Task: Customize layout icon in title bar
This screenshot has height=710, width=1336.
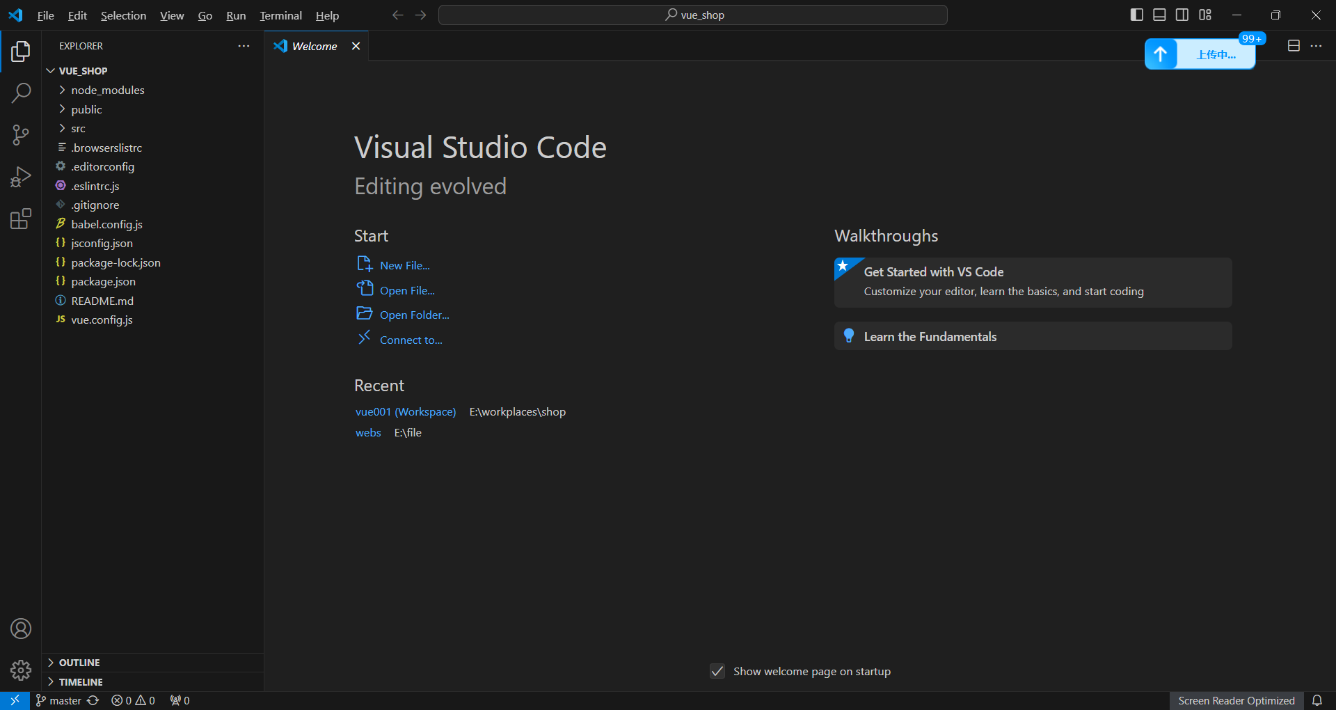Action: (x=1205, y=15)
